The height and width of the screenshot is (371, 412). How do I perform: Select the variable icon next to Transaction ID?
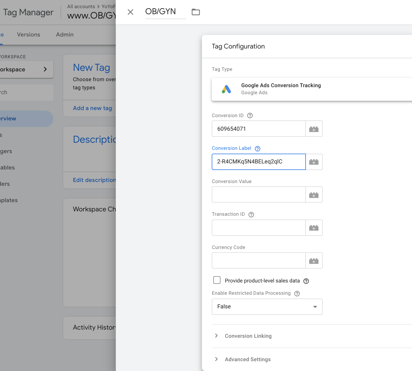click(x=314, y=228)
